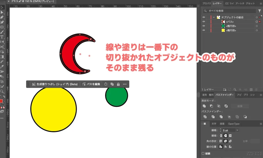Open the Pathfinder panel menu
This screenshot has height=158, width=263.
261,95
